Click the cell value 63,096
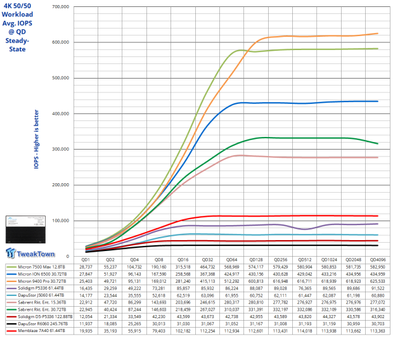Screen dimensions: 393x360 [207, 295]
